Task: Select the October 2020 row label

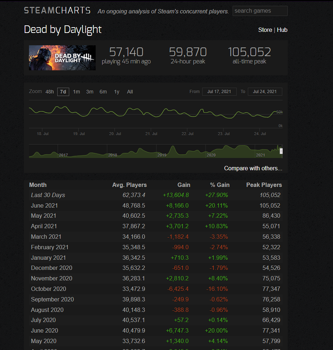Action: (49, 289)
